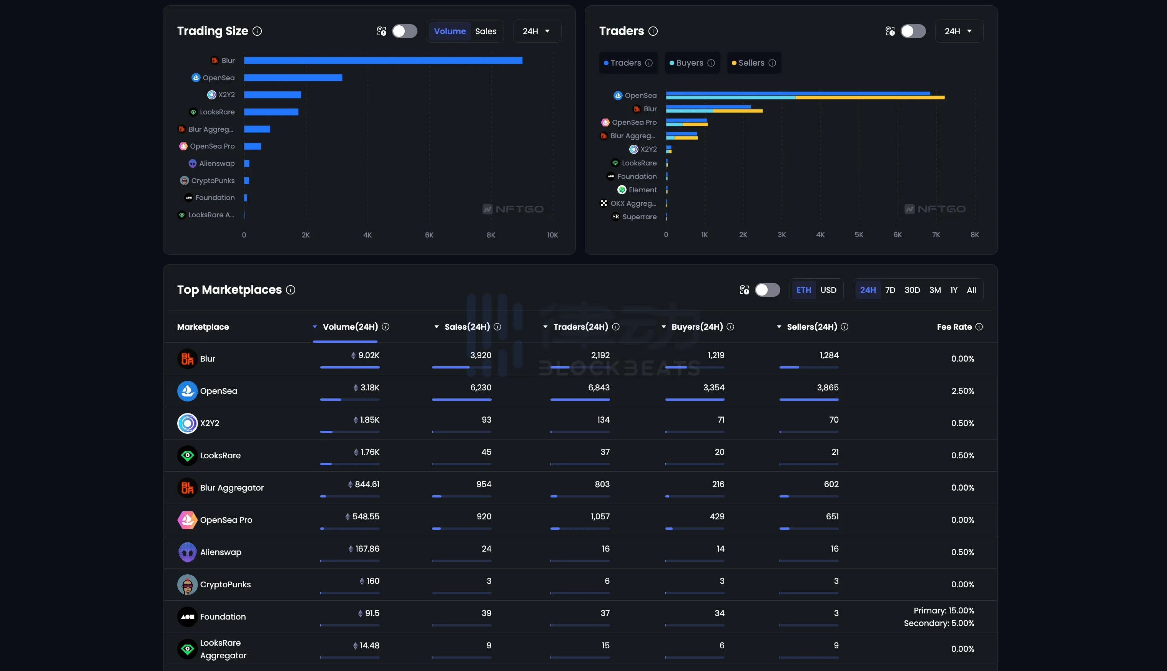Open Foundation name link in table
The image size is (1167, 671).
pos(223,616)
